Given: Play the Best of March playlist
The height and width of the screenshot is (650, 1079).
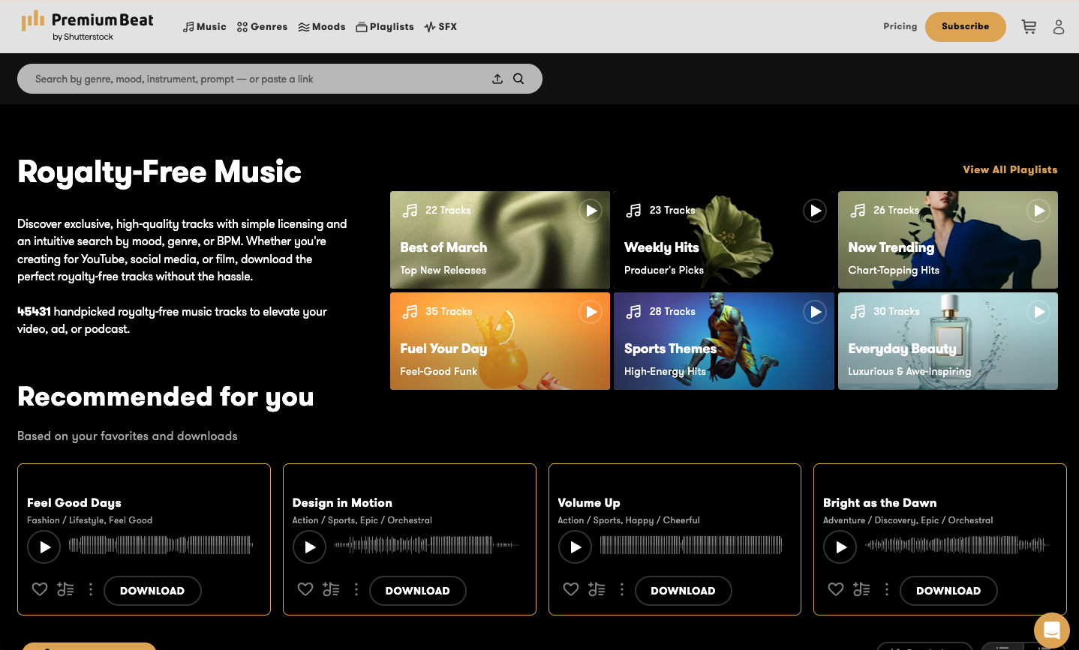Looking at the screenshot, I should point(591,211).
